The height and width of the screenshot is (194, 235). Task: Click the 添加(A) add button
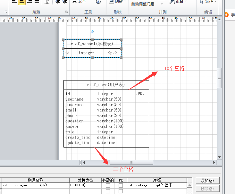click(207, 181)
